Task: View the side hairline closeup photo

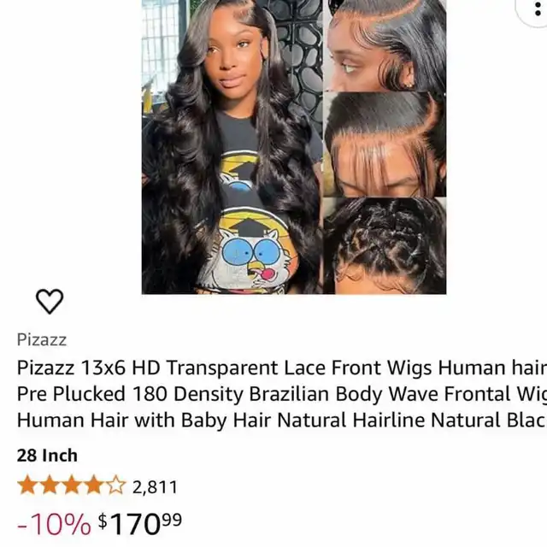Action: pyautogui.click(x=385, y=45)
